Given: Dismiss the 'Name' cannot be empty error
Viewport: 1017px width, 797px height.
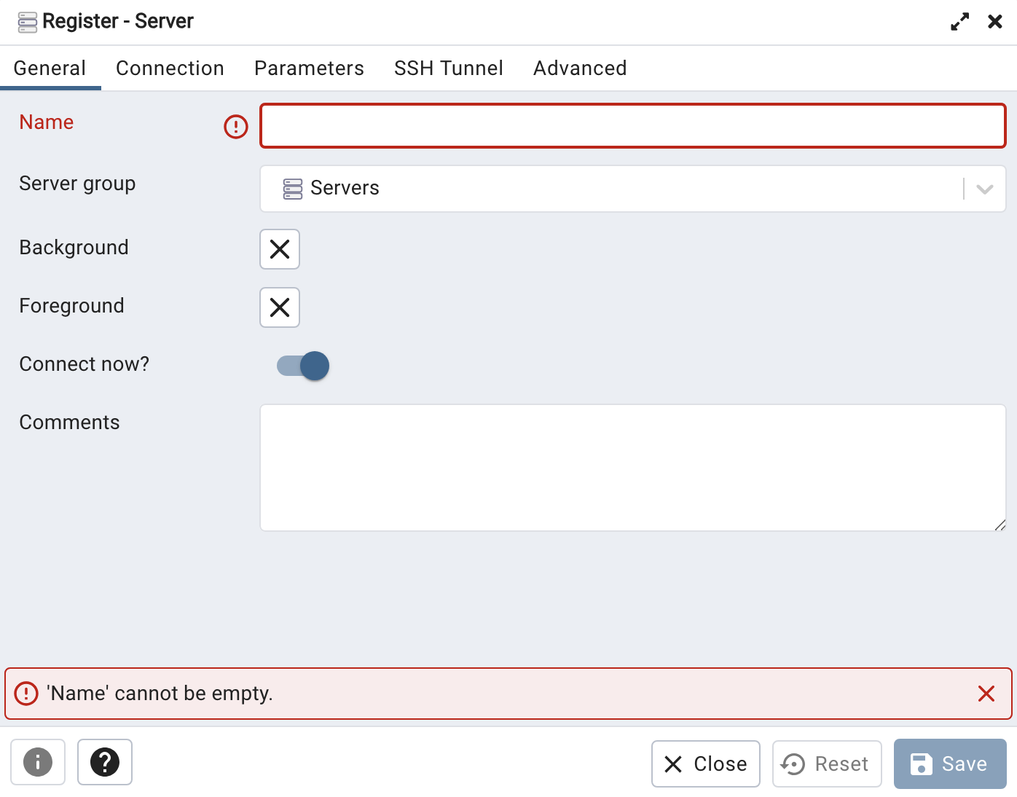Looking at the screenshot, I should pos(986,694).
